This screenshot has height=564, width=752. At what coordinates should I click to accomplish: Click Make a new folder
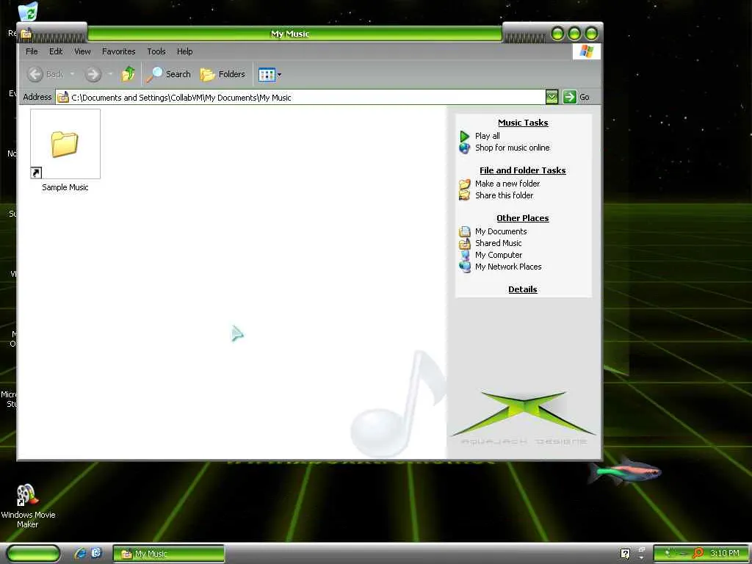click(507, 184)
